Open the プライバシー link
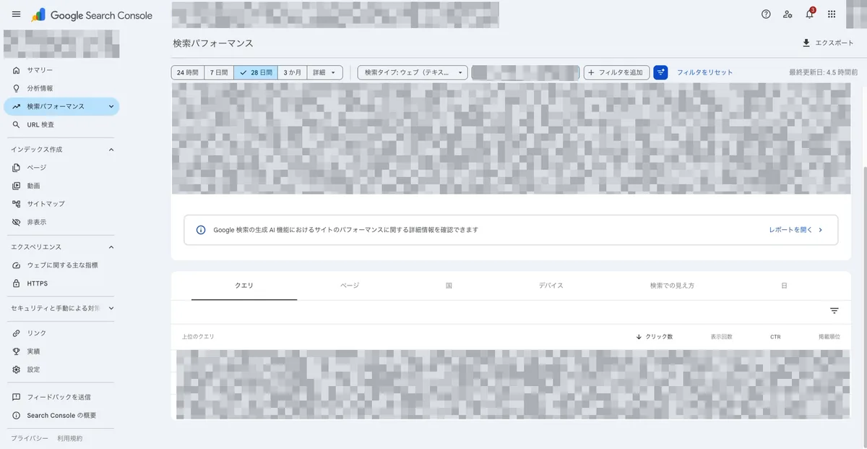 (x=30, y=439)
